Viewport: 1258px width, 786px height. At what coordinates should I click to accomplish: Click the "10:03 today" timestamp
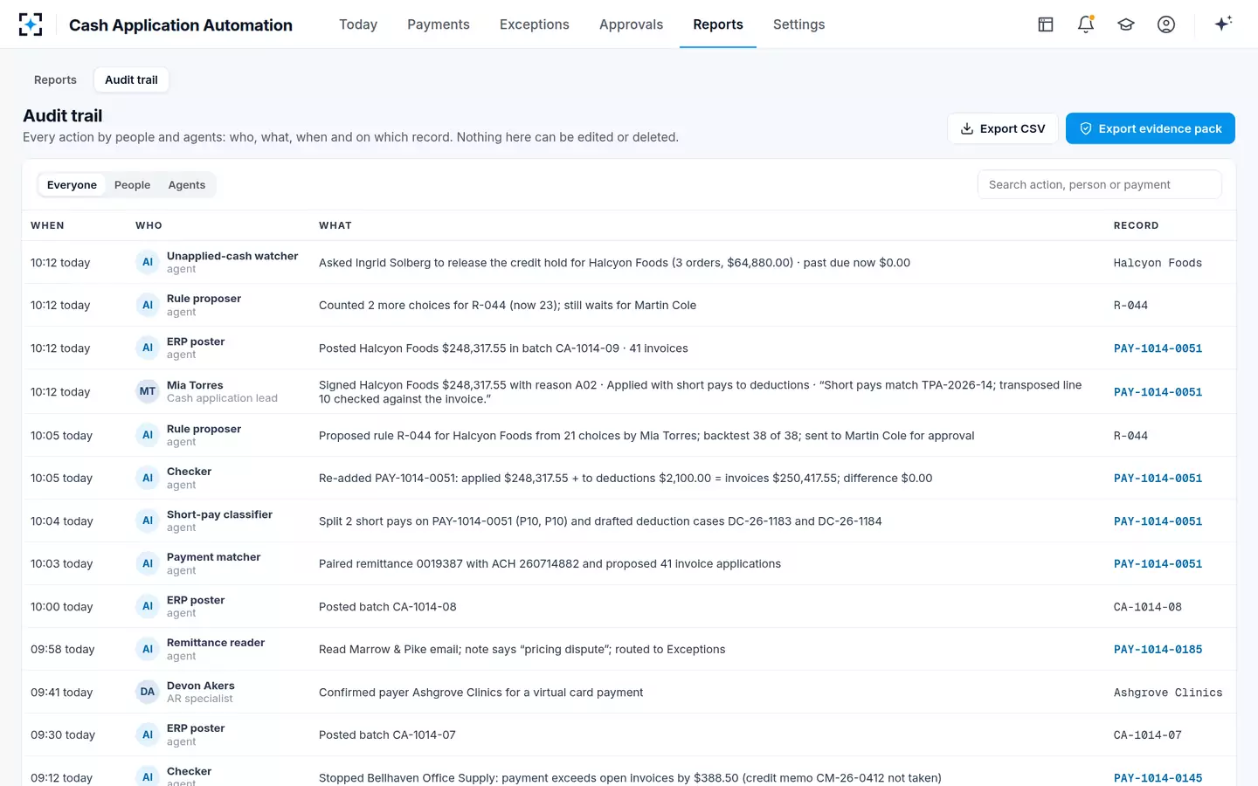[x=61, y=564]
